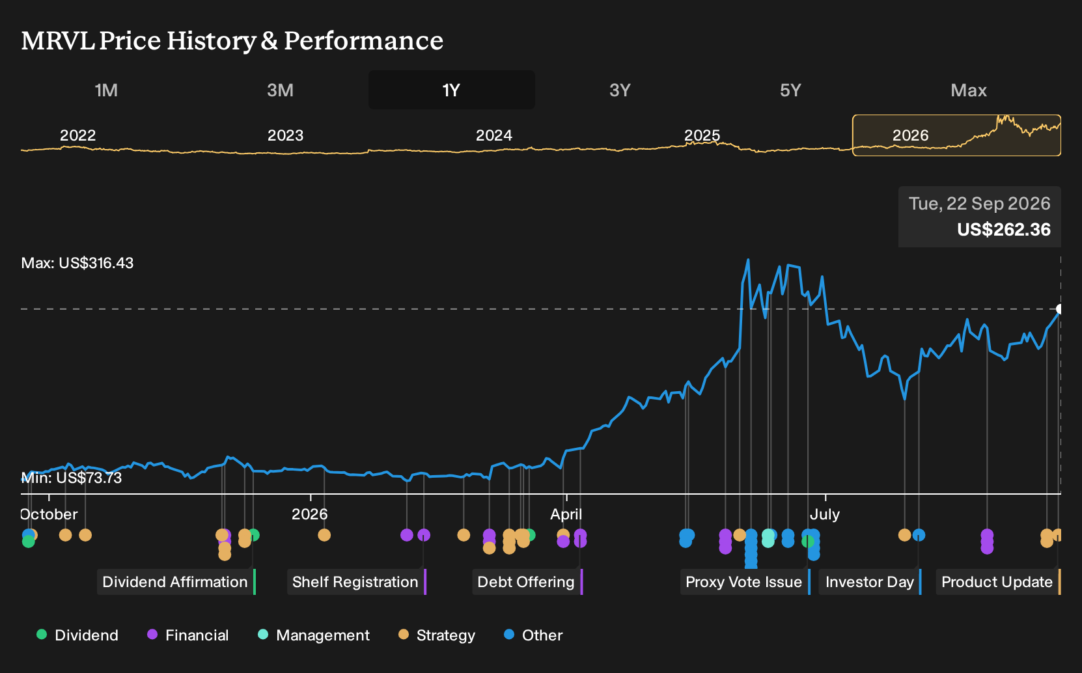Show the Max time range

pos(969,90)
